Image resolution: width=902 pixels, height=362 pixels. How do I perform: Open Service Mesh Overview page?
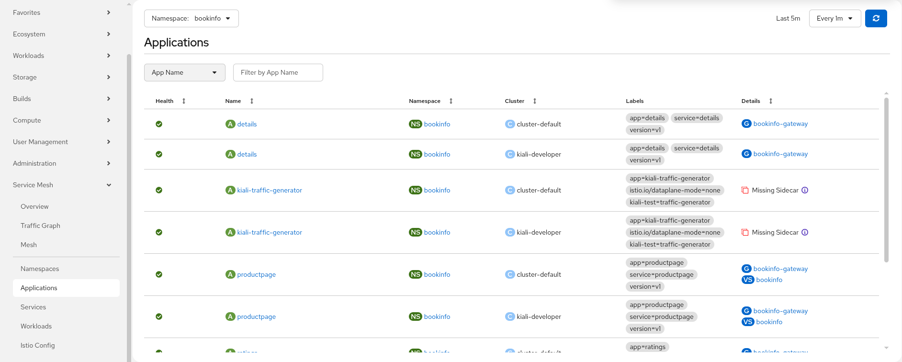tap(34, 206)
